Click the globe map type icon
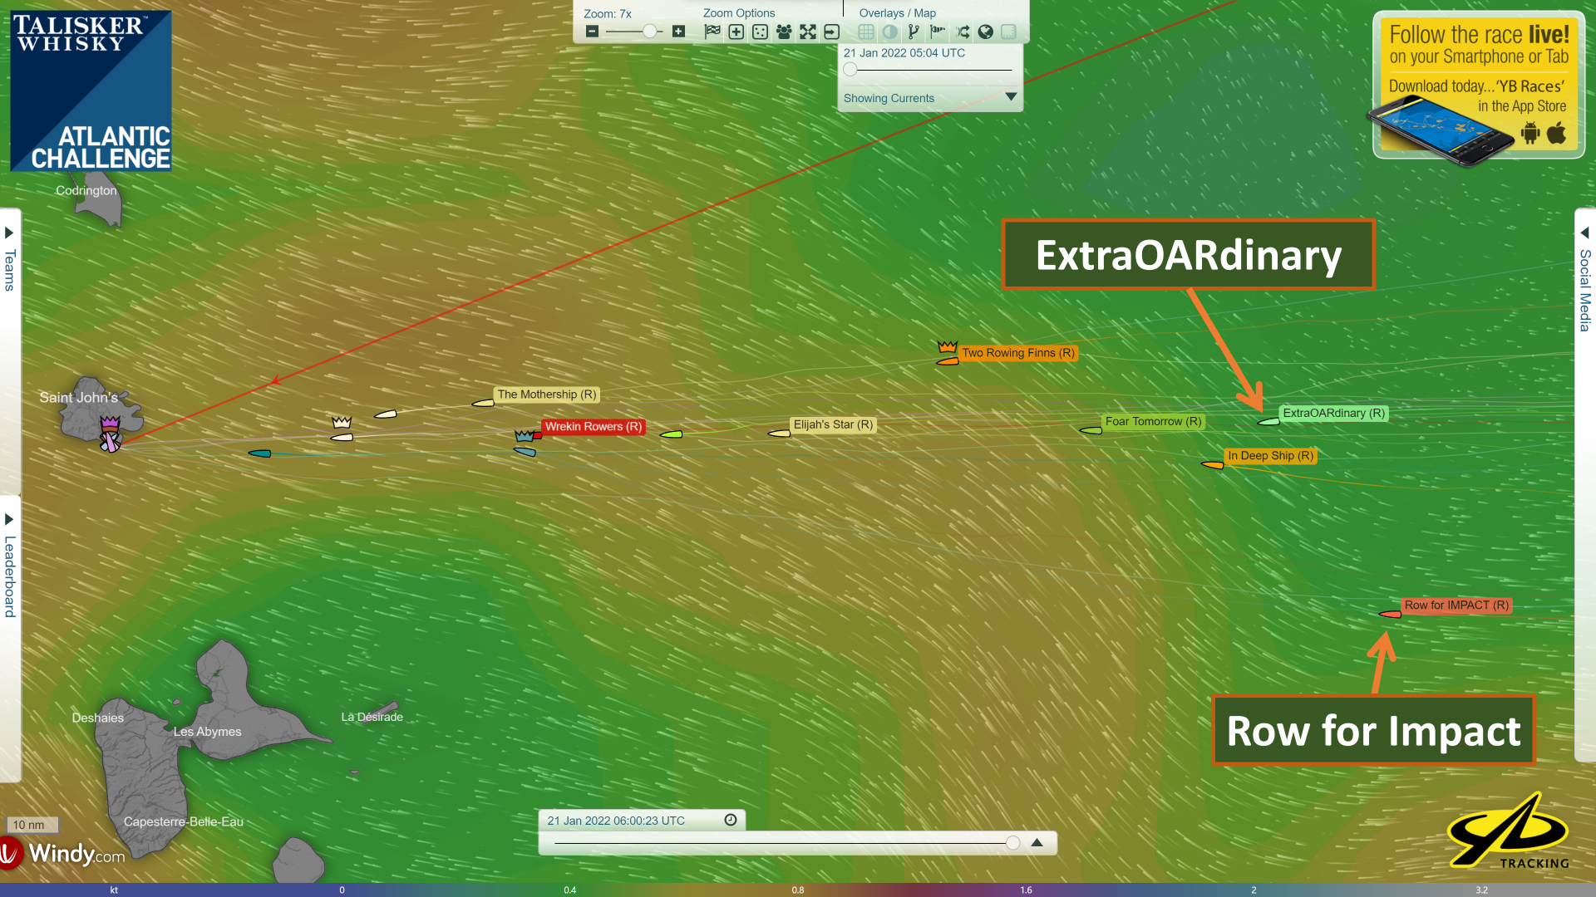Viewport: 1596px width, 897px height. coord(986,32)
